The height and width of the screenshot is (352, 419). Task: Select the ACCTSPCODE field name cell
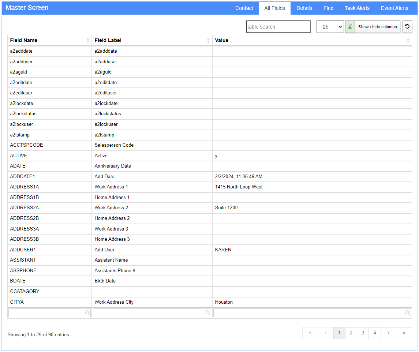50,145
